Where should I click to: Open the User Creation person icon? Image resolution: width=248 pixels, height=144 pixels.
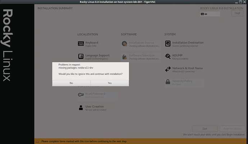(x=81, y=107)
